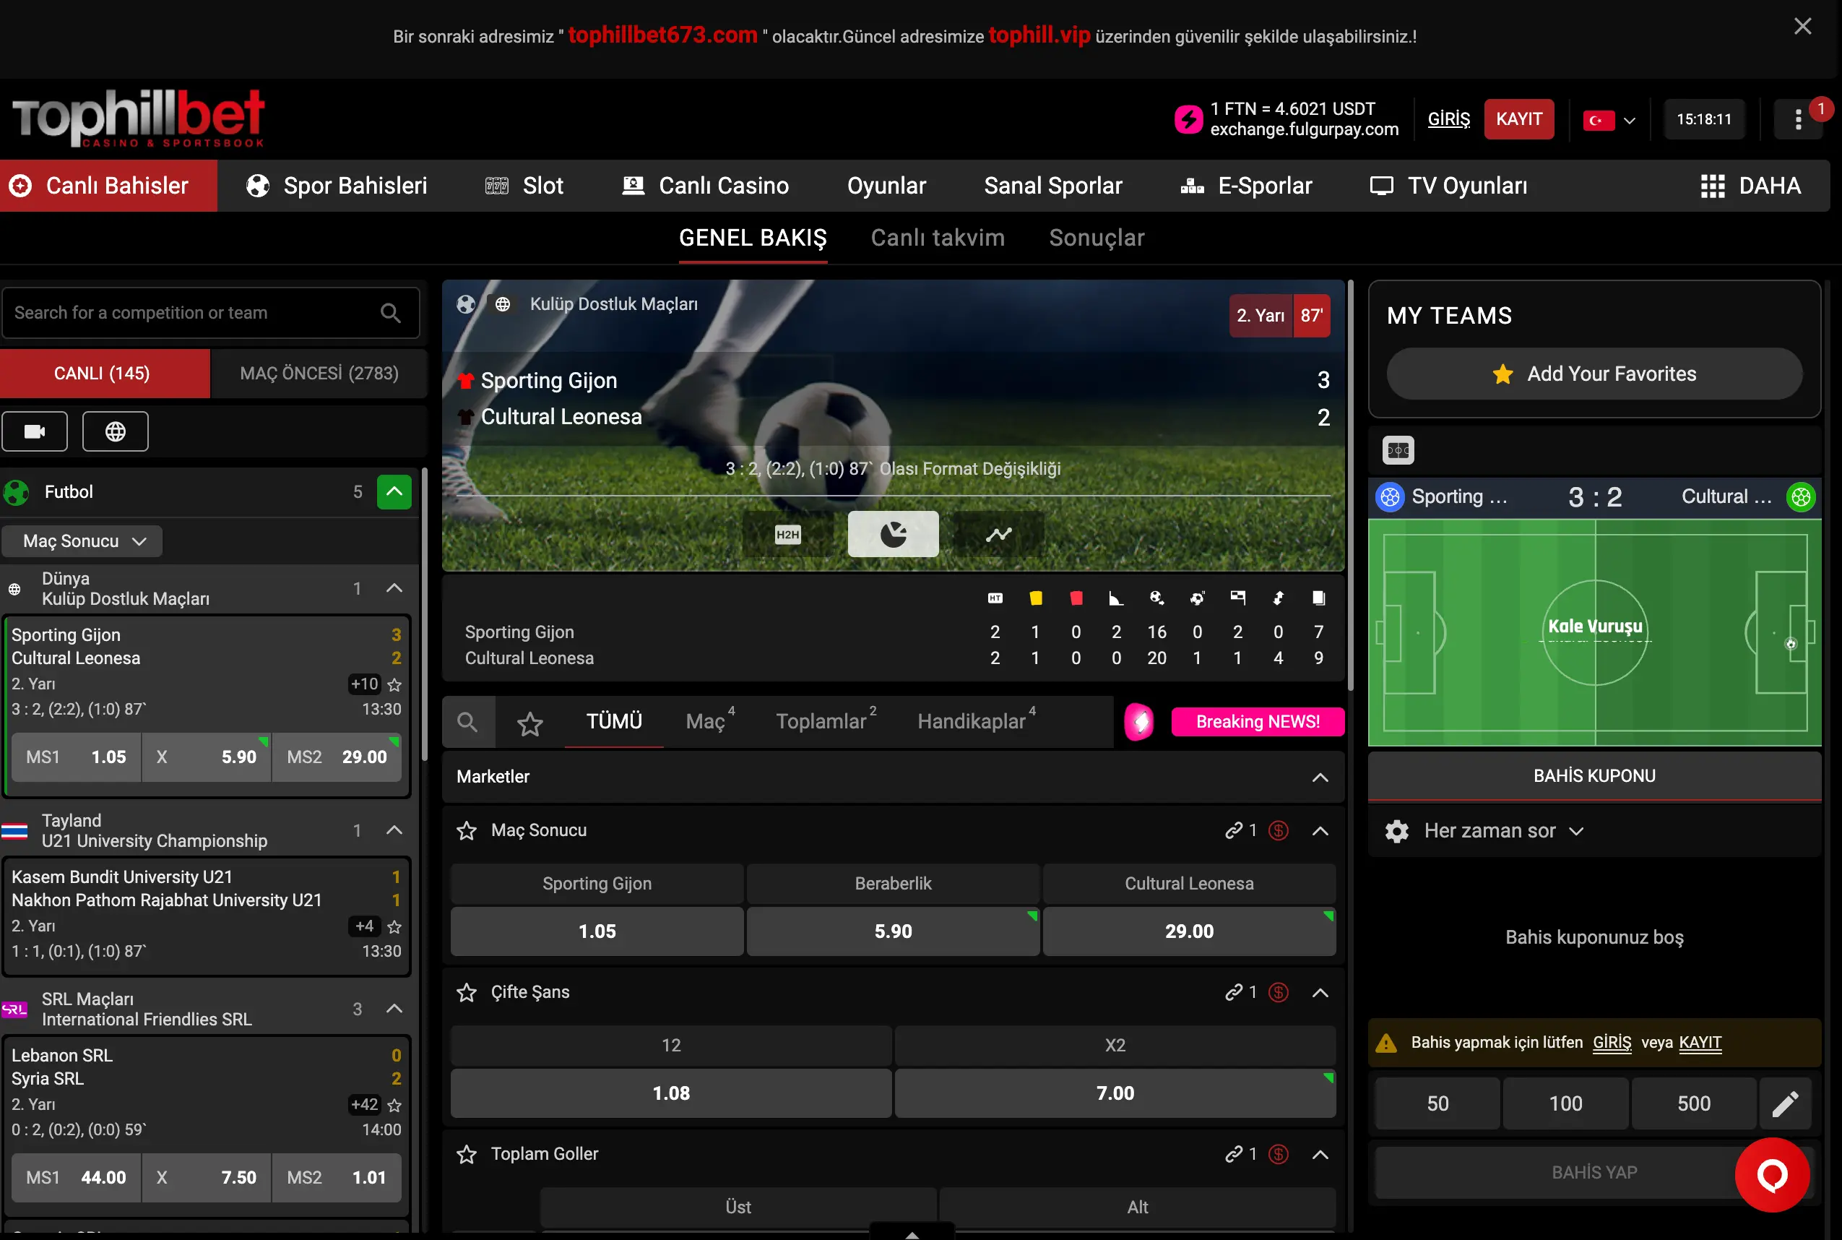
Task: Star the Maç Sonucu market
Action: pos(467,831)
